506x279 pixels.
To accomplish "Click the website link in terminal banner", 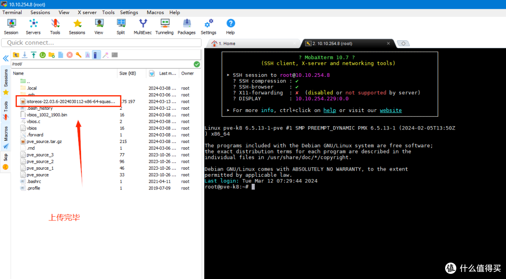I will click(391, 111).
